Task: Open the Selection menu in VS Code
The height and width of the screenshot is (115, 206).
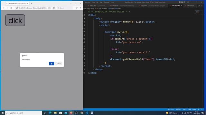Action: pyautogui.click(x=87, y=2)
